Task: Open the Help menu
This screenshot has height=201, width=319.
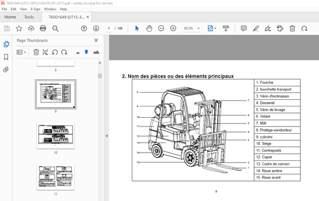Action: pos(63,9)
